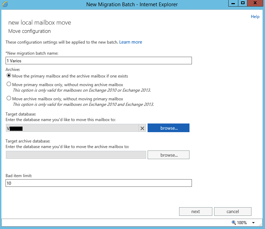Click the Internet Explorer icon in title bar
The height and width of the screenshot is (229, 265).
(x=5, y=4)
